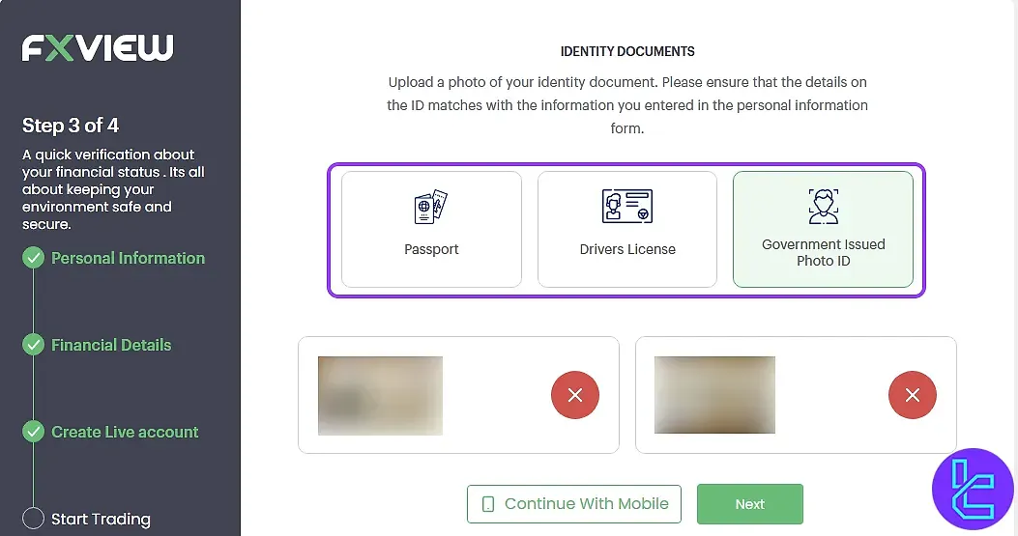The width and height of the screenshot is (1018, 536).
Task: Open the Financial Details step
Action: pos(111,345)
